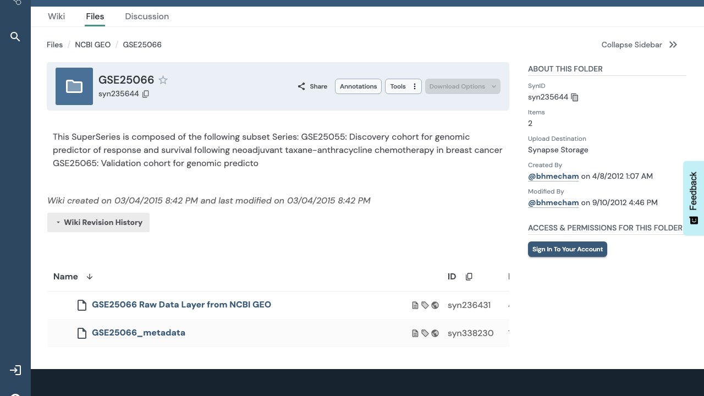Open Annotations for this folder
704x396 pixels.
coord(358,86)
